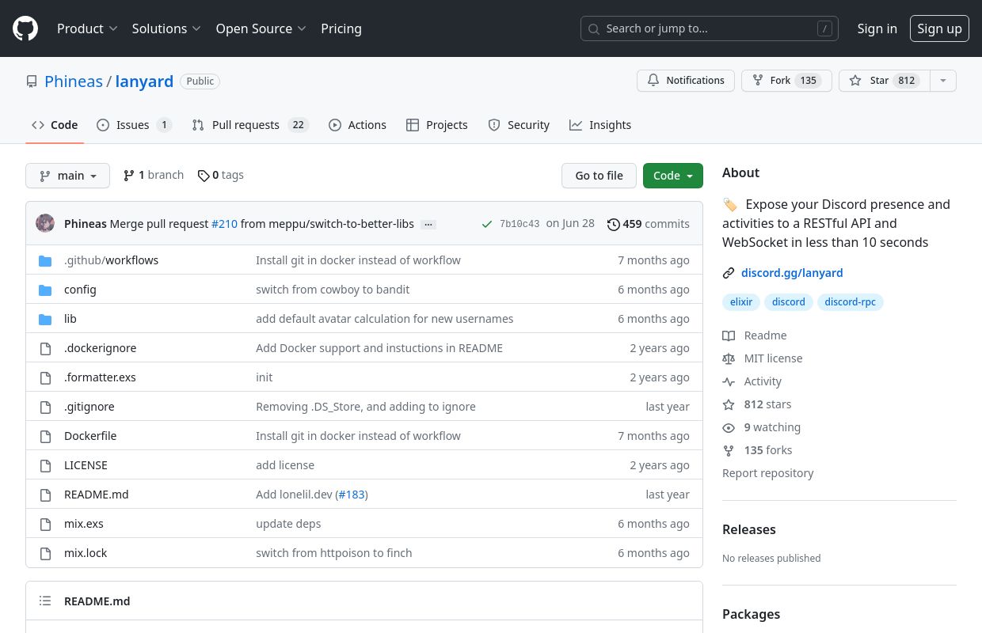
Task: Click the Sign up button
Action: tap(939, 28)
